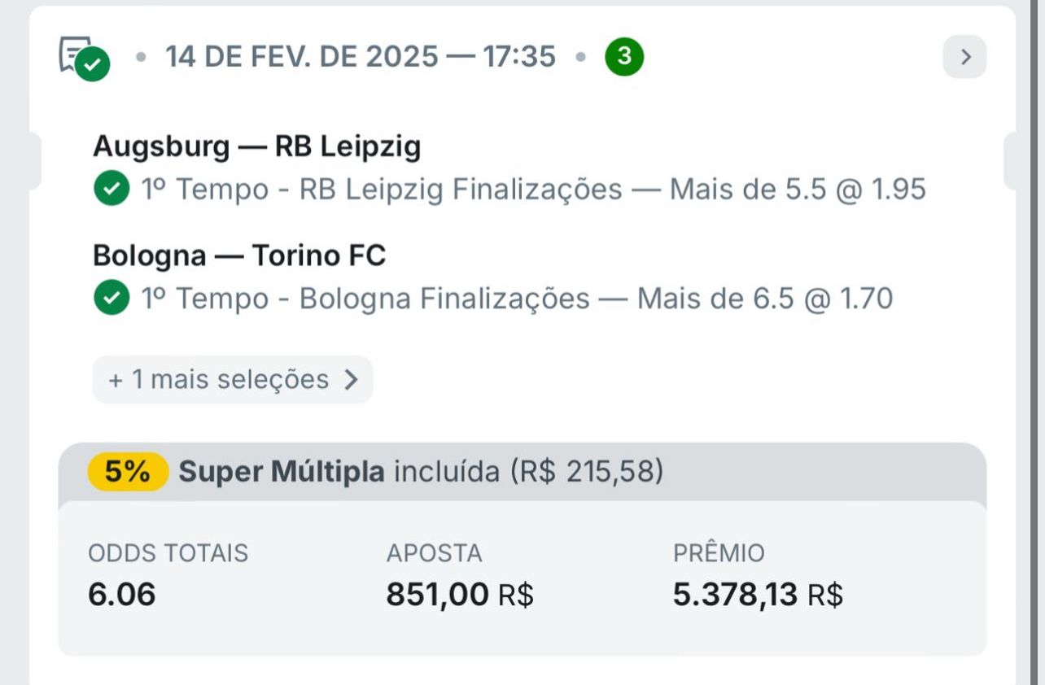Select the Super Múltipla header bar
The image size is (1045, 685).
pos(521,471)
